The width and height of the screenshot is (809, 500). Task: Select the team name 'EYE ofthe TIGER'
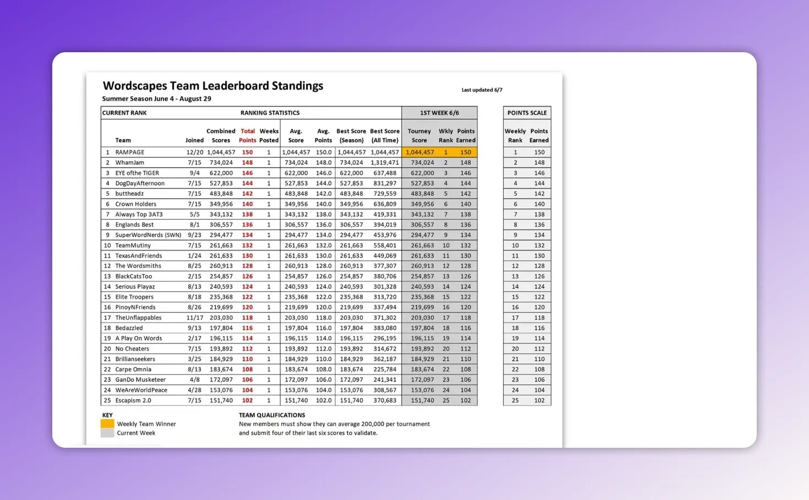[x=137, y=173]
